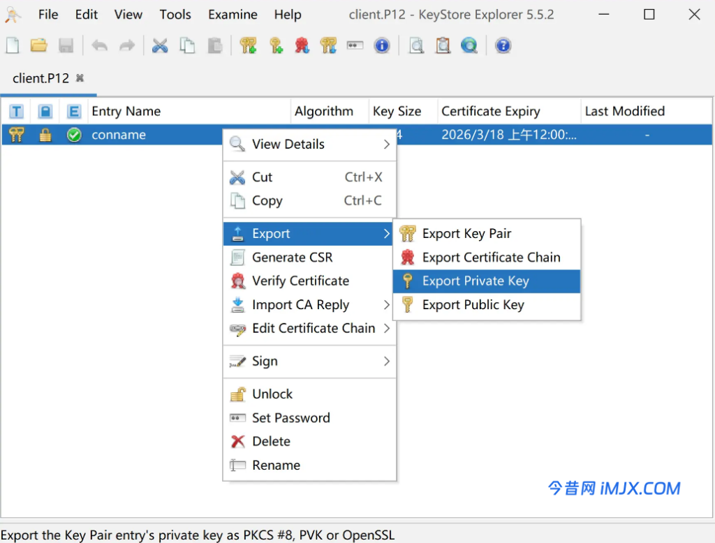The height and width of the screenshot is (543, 715).
Task: Click the Import Key Pair toolbar icon
Action: click(328, 45)
